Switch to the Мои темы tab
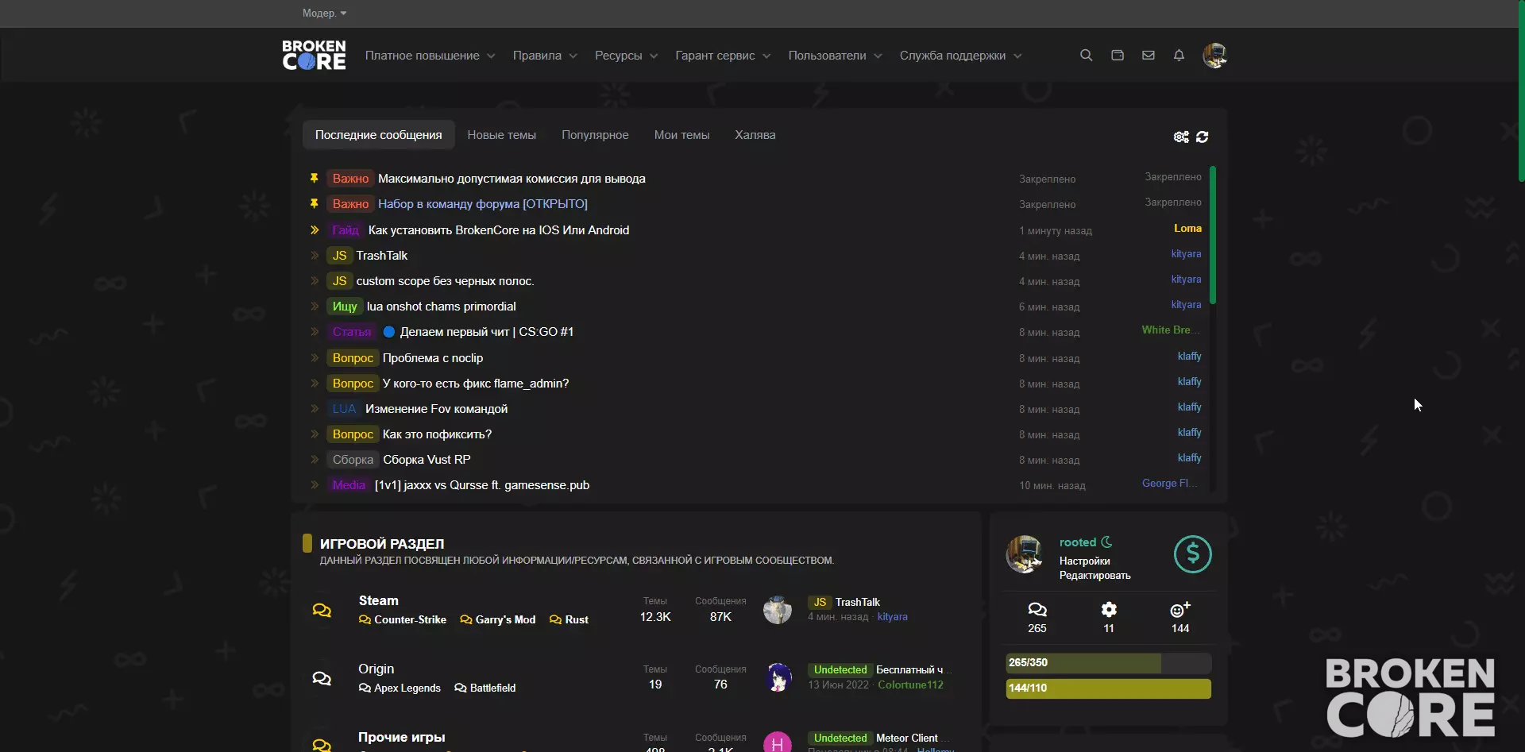The width and height of the screenshot is (1525, 752). 681,135
